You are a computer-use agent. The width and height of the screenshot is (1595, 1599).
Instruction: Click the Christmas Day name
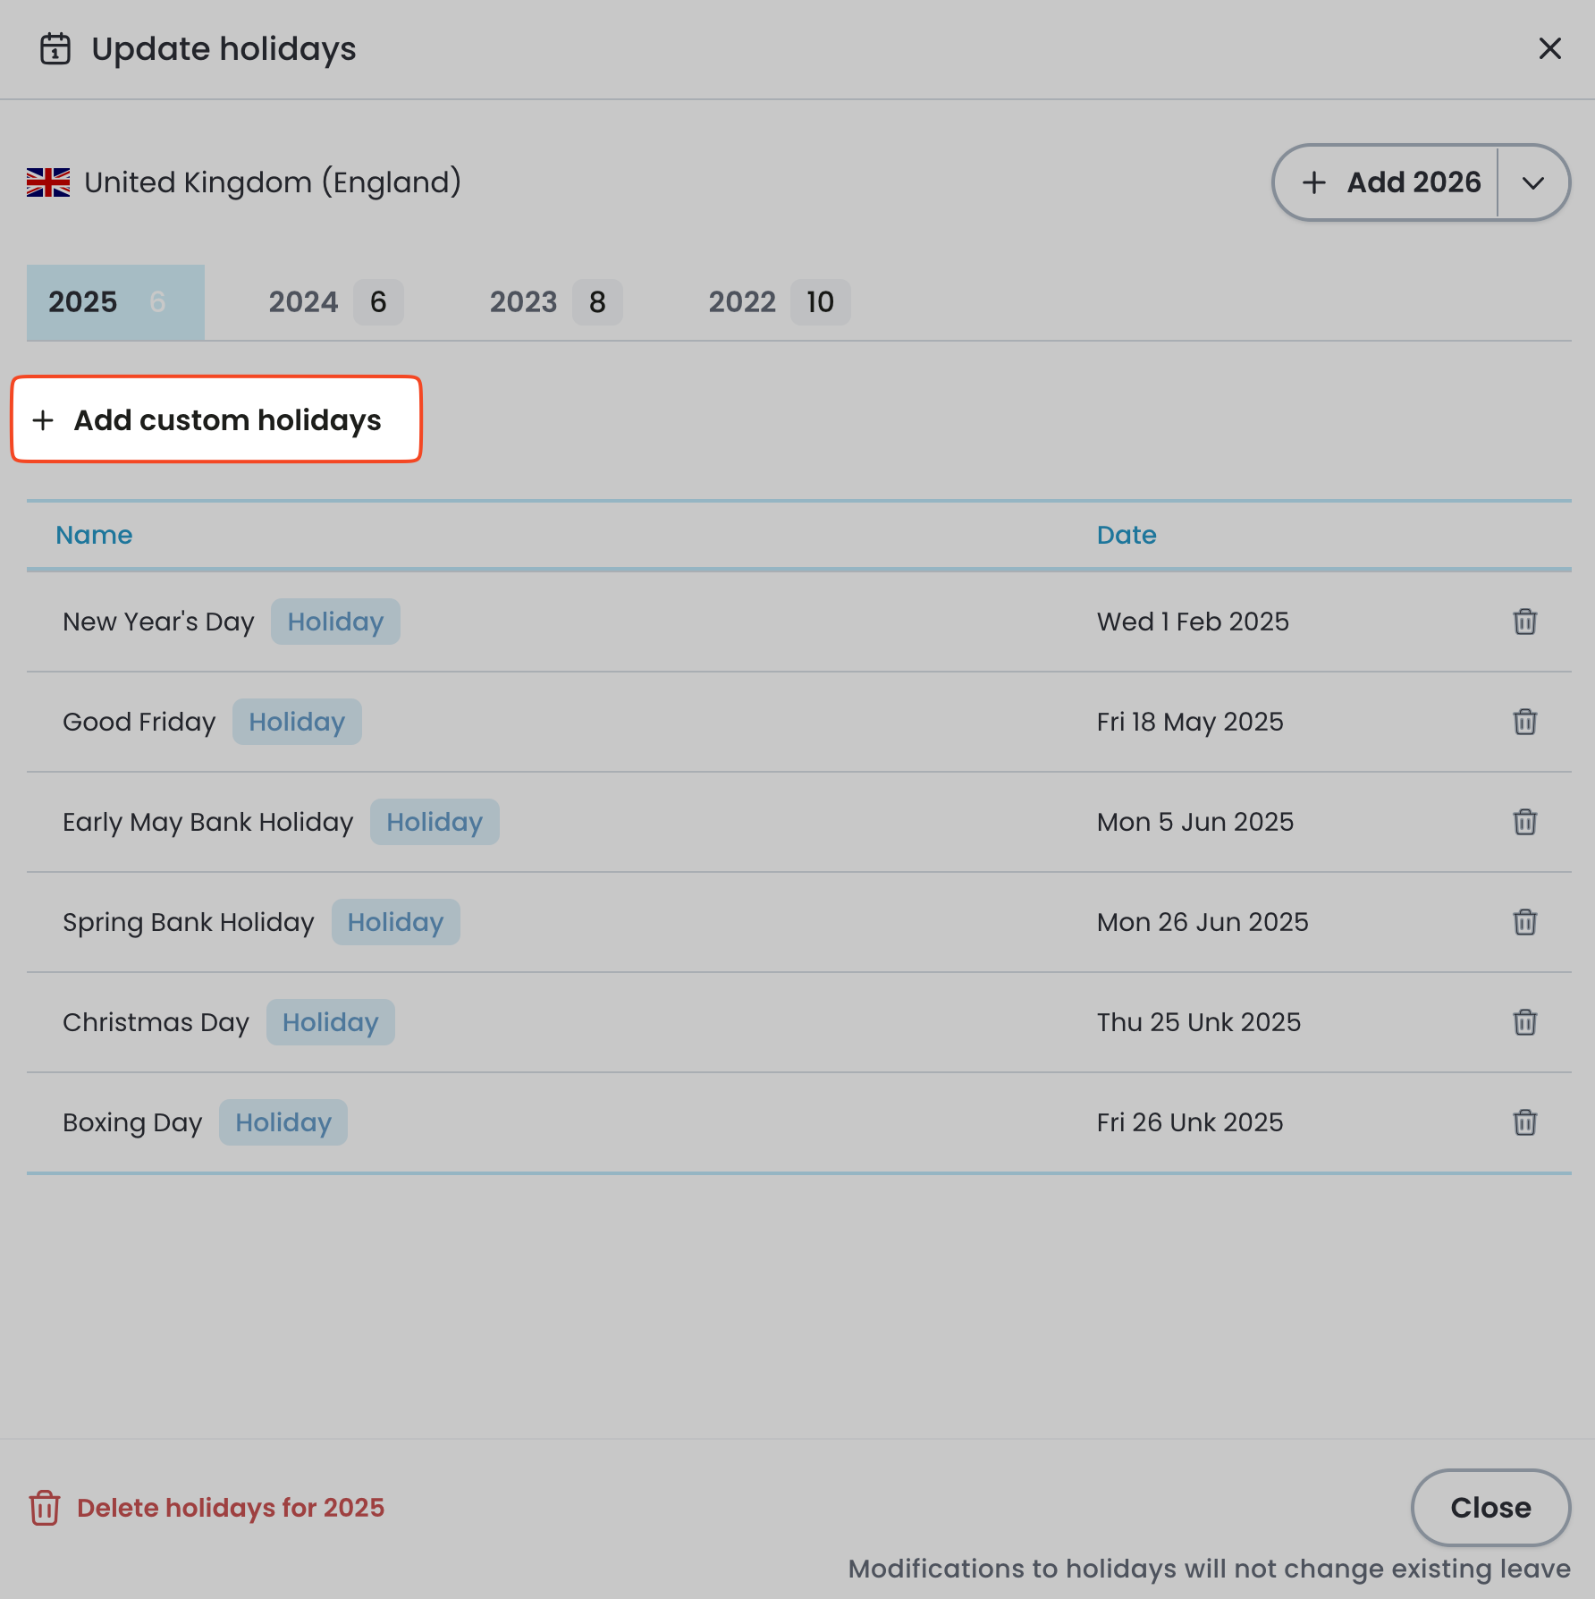pos(156,1022)
